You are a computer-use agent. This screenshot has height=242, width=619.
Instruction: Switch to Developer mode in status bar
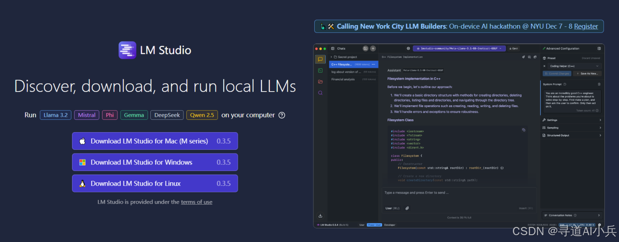click(x=389, y=225)
